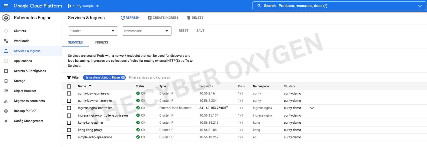Remove the 'Is system object : False' filter chip
The image size is (427, 147).
(x=123, y=78)
